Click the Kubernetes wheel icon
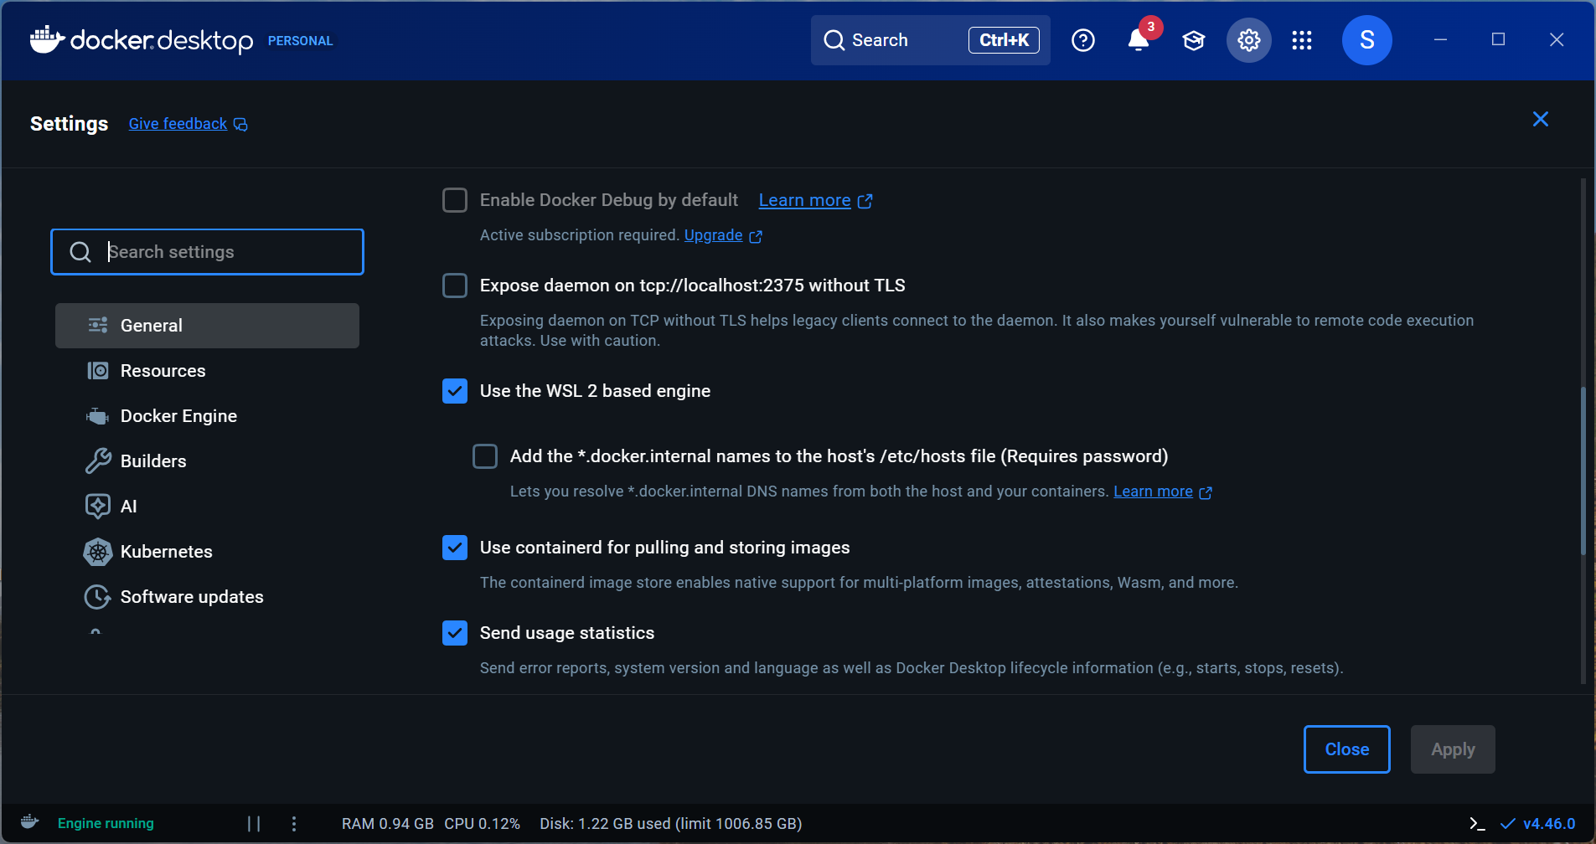 click(x=98, y=552)
